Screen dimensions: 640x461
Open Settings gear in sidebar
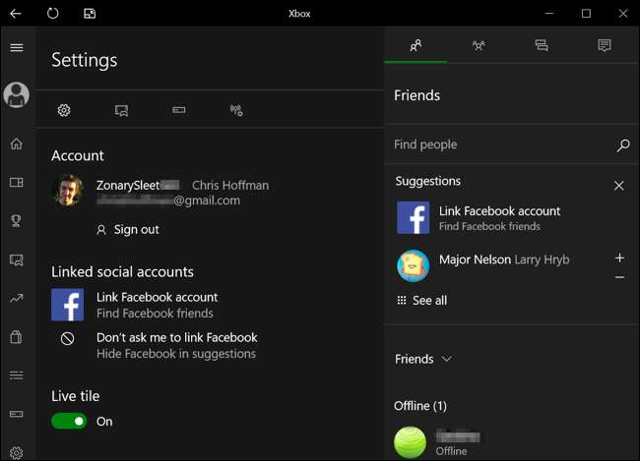(x=17, y=453)
